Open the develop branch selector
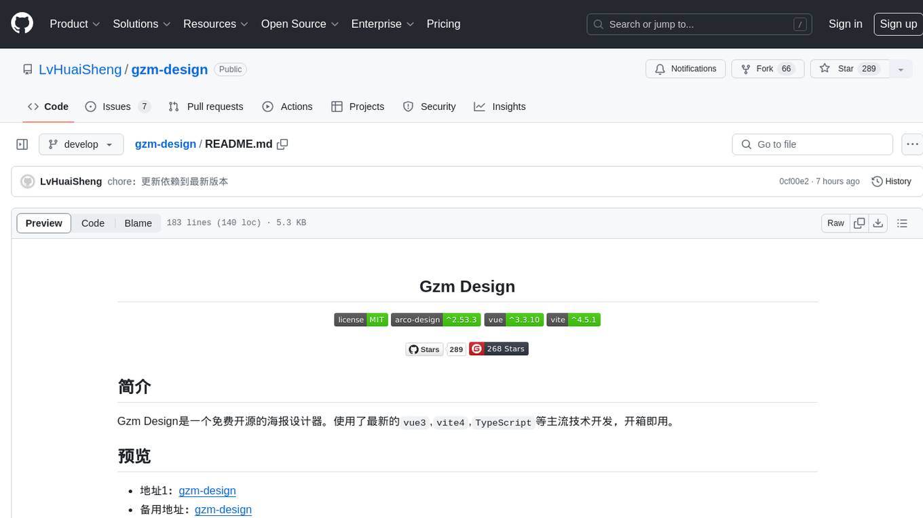This screenshot has width=923, height=518. click(x=81, y=144)
